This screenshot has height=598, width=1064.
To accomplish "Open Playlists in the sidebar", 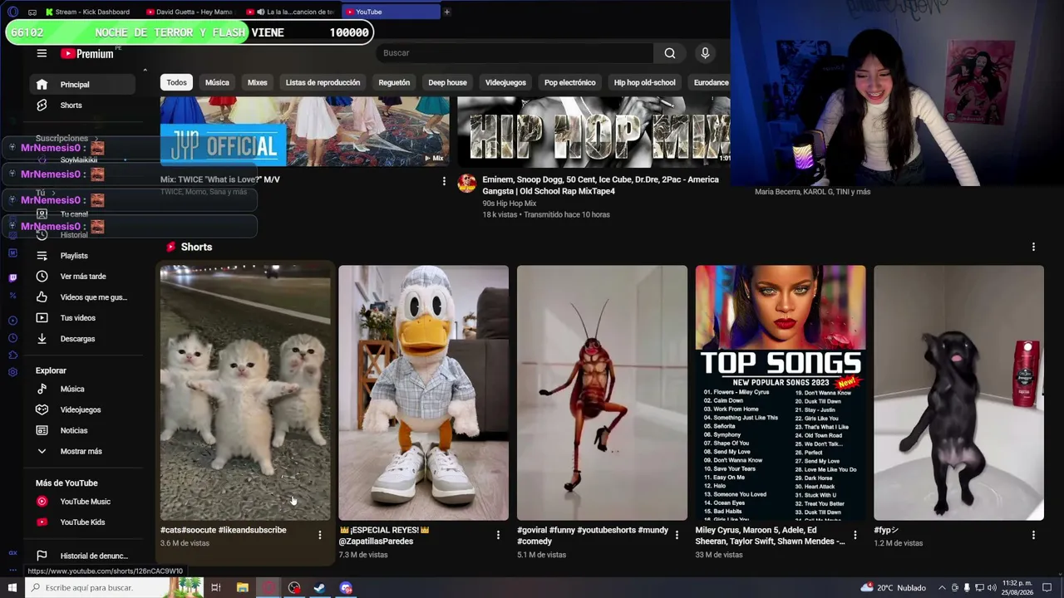I will coord(82,256).
